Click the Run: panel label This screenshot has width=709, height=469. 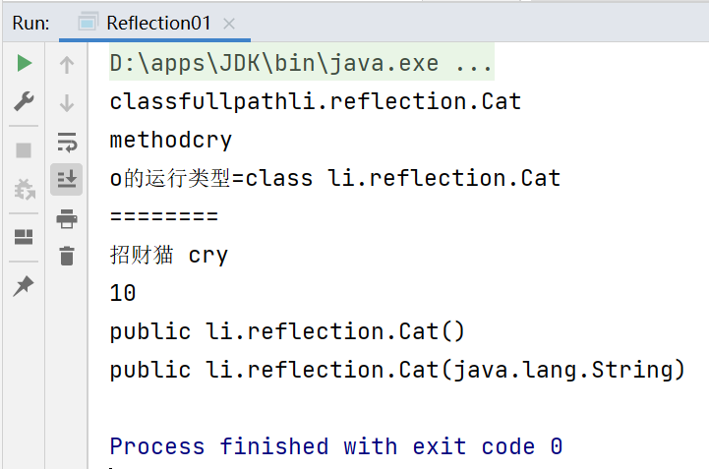click(30, 23)
